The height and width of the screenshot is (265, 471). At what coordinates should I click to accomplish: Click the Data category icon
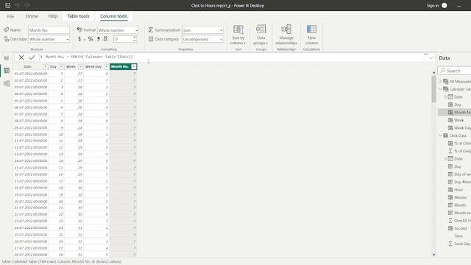151,39
